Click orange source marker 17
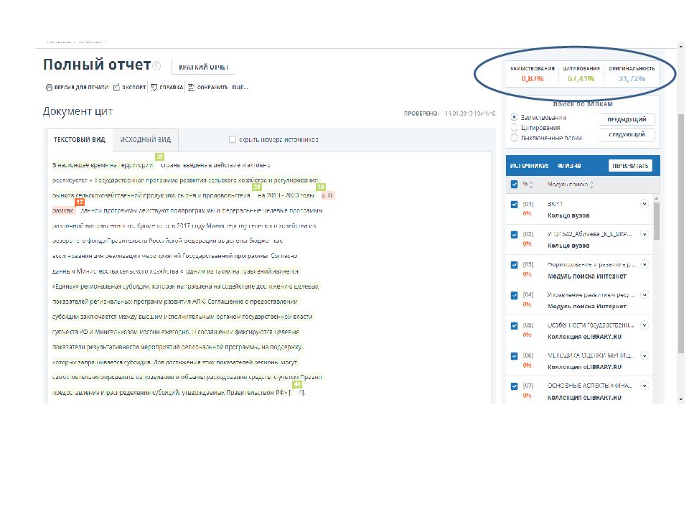689x517 pixels. [x=80, y=202]
